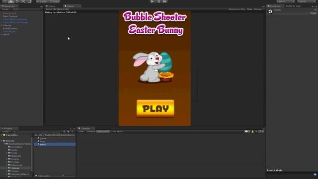Expand the rabbit object in Hierarchy
Viewport: 318px width, 179px height.
click(x=1, y=34)
